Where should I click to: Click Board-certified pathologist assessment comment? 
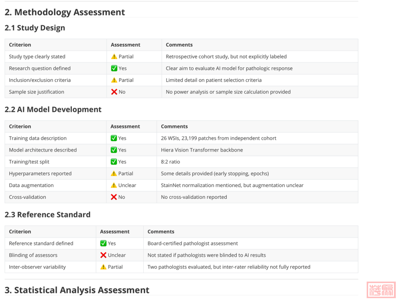pyautogui.click(x=193, y=244)
